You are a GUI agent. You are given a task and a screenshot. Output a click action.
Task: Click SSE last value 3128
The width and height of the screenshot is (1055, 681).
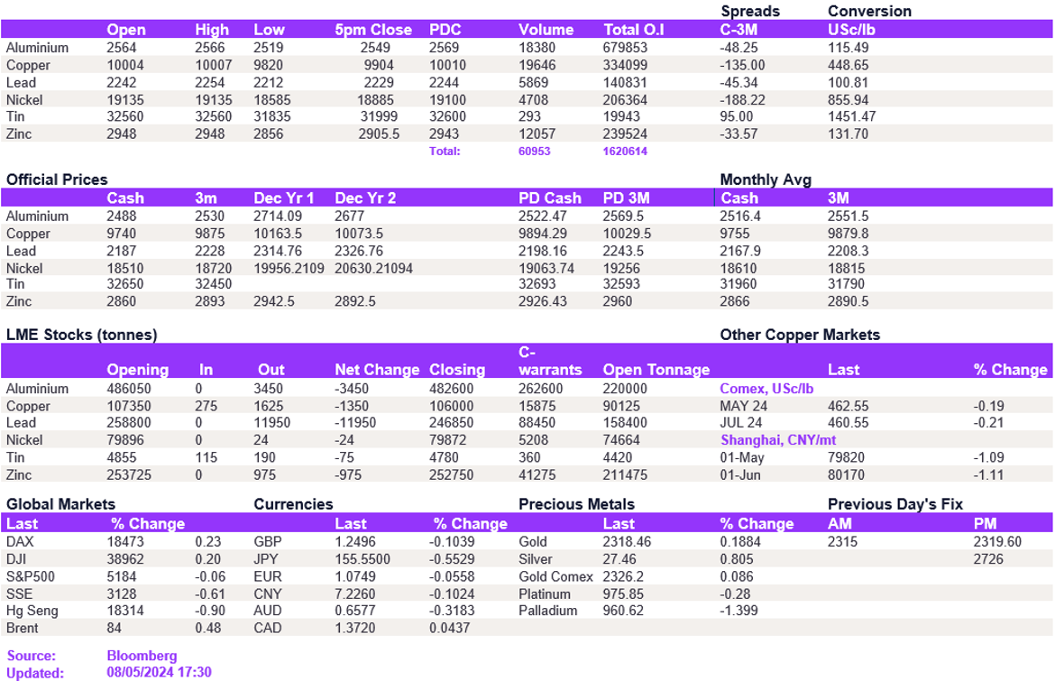pos(121,594)
